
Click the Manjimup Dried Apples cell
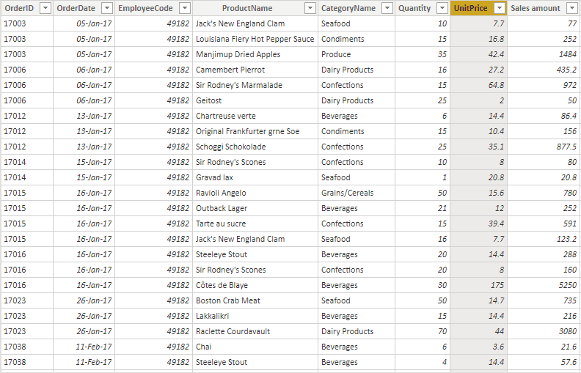point(238,54)
